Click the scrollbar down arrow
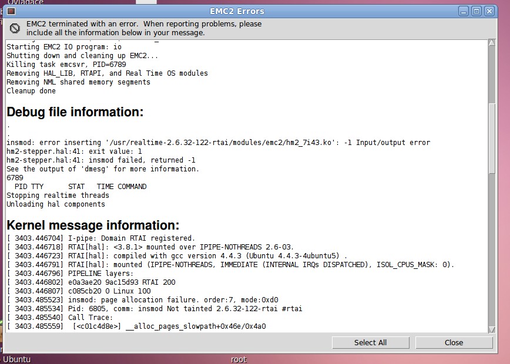The height and width of the screenshot is (364, 510). 492,328
